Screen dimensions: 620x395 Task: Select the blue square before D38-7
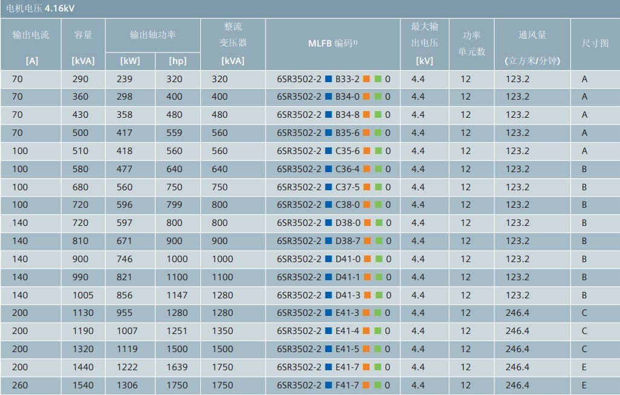point(328,242)
